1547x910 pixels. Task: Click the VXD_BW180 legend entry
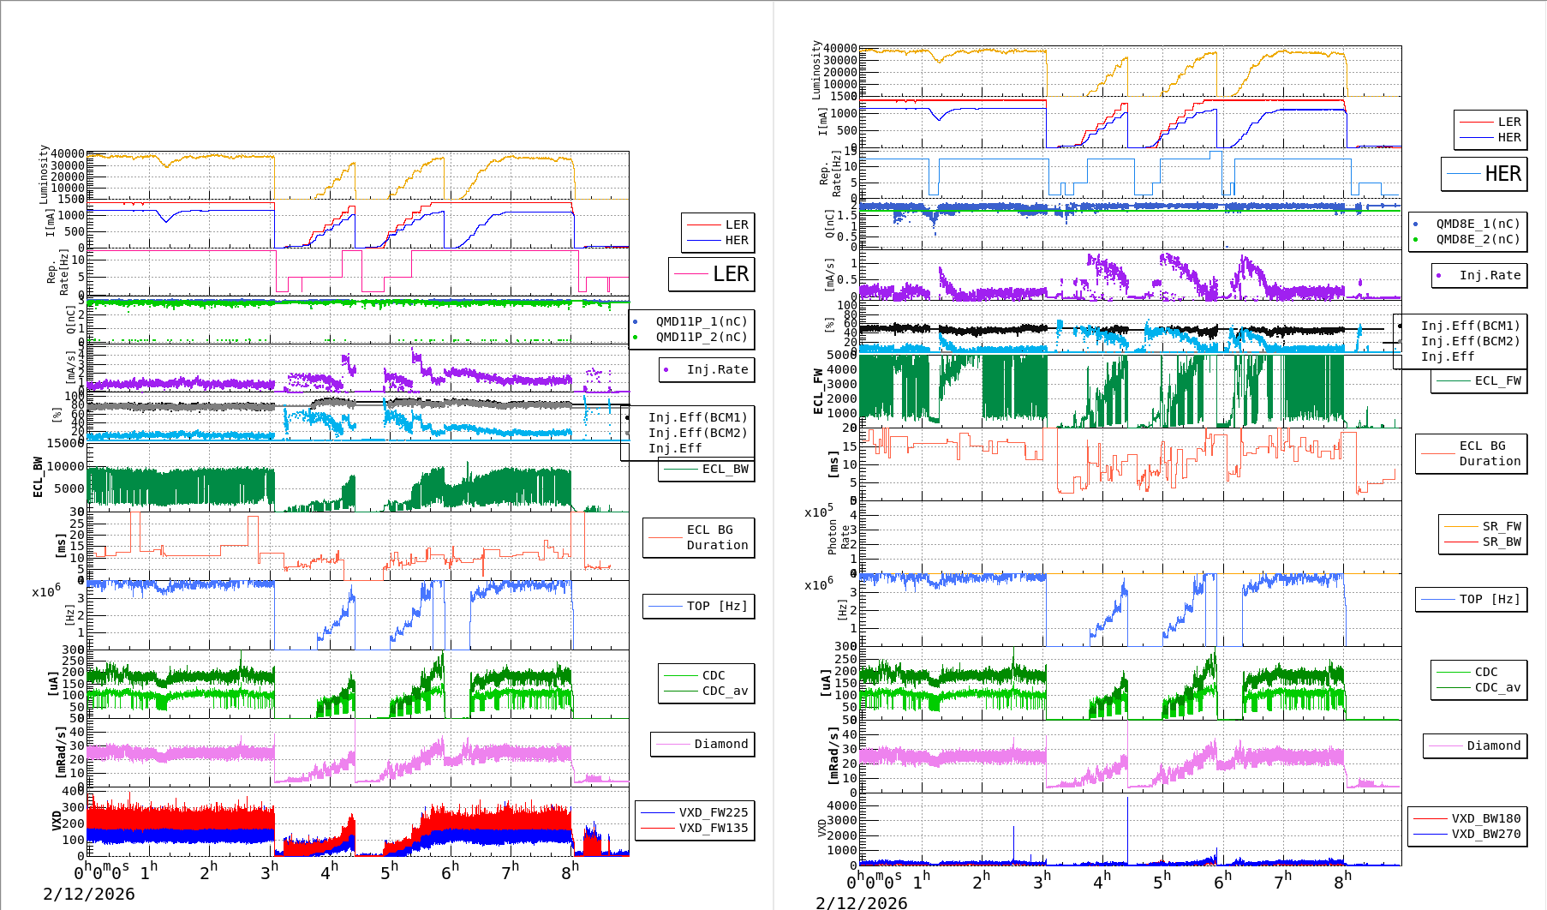click(x=1467, y=818)
